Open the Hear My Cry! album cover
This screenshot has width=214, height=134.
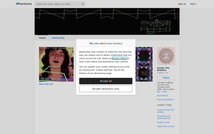point(56,64)
